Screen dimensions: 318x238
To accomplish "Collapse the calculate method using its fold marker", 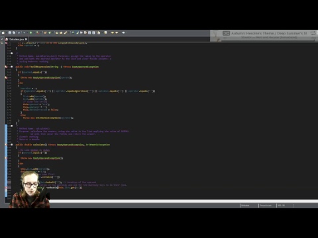I will tap(12, 145).
